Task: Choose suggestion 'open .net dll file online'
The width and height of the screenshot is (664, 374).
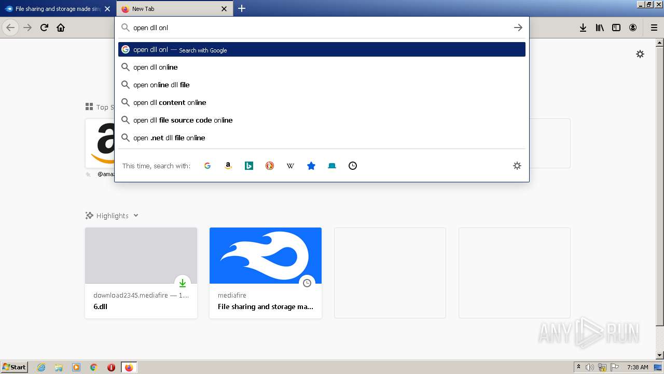Action: 322,138
